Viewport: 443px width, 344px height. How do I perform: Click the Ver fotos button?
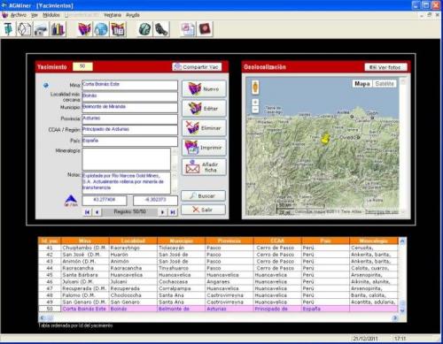(385, 67)
